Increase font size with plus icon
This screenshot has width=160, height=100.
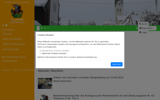pyautogui.click(x=45, y=28)
